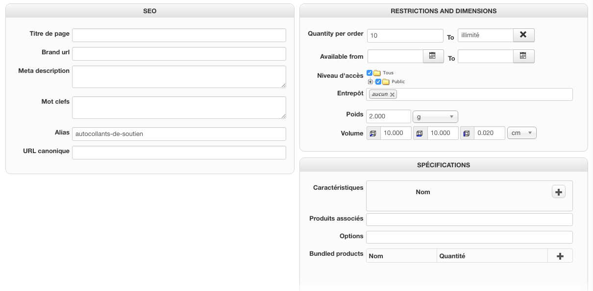Toggle the Public access level checkbox

(378, 82)
